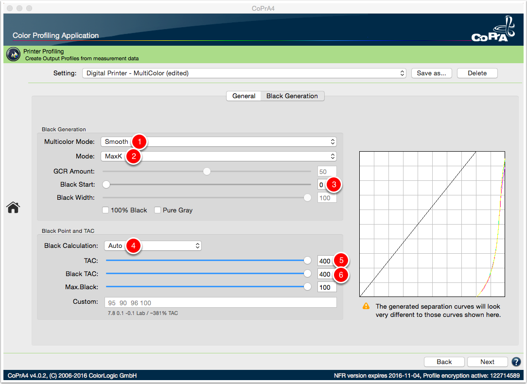Open the Mode dropdown showing MaxK

[218, 156]
